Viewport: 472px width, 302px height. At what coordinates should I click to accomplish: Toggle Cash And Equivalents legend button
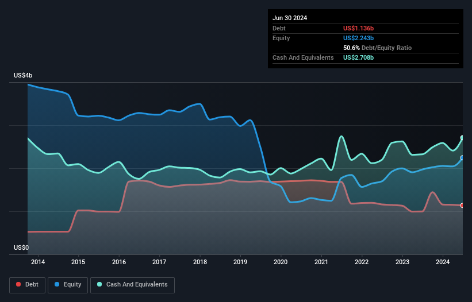tap(132, 285)
